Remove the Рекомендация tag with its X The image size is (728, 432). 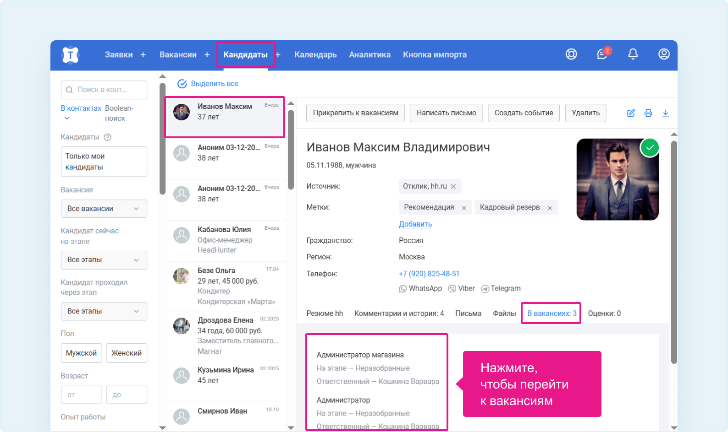464,208
